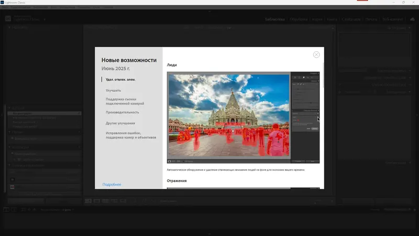419x236 pixels.
Task: Hide the right panel group arrow
Action: (417, 115)
